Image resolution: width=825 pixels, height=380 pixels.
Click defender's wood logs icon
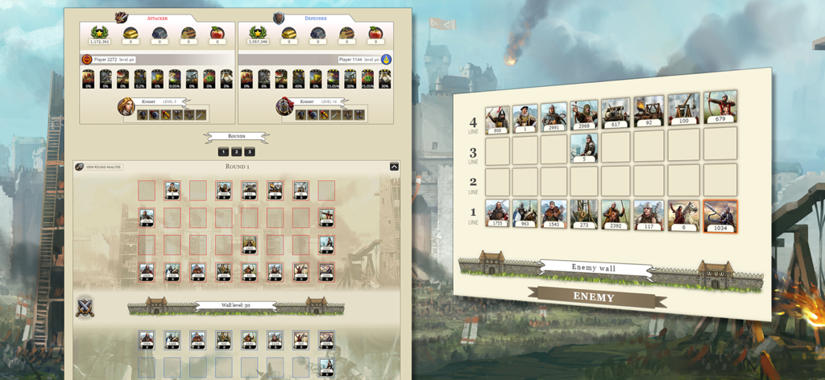(346, 32)
